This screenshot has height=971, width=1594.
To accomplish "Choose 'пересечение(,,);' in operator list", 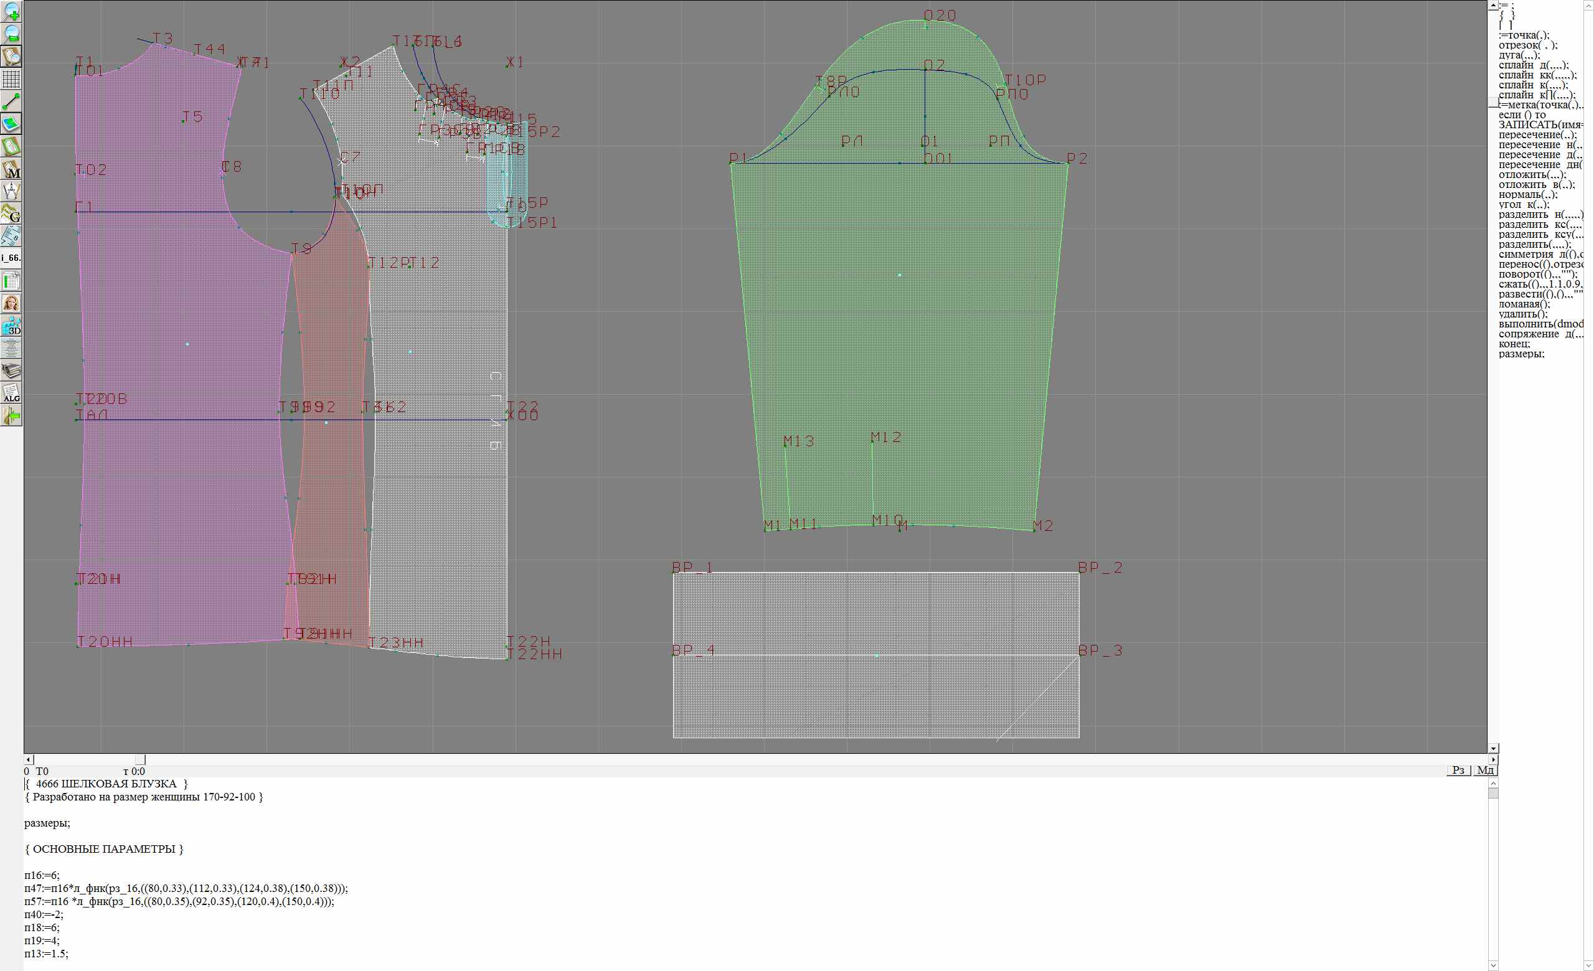I will pos(1538,135).
